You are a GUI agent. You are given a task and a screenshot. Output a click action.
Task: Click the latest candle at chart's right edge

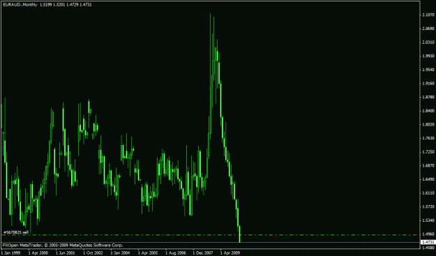[239, 234]
